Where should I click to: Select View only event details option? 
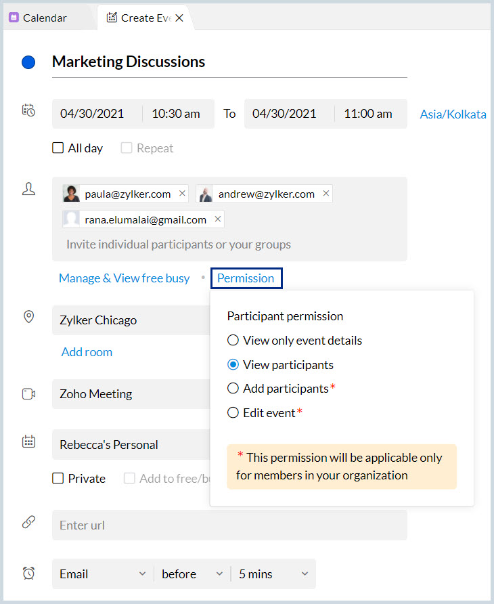pyautogui.click(x=233, y=341)
